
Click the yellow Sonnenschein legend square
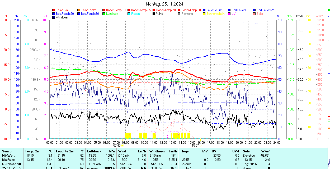point(204,14)
